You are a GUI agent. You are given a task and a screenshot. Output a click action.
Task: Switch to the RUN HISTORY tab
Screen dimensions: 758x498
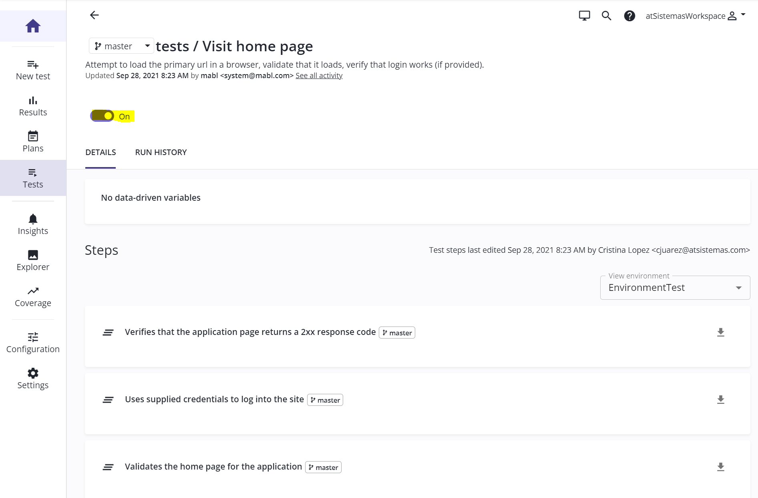tap(161, 152)
